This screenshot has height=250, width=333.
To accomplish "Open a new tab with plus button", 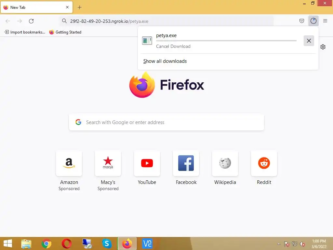I will (x=79, y=7).
